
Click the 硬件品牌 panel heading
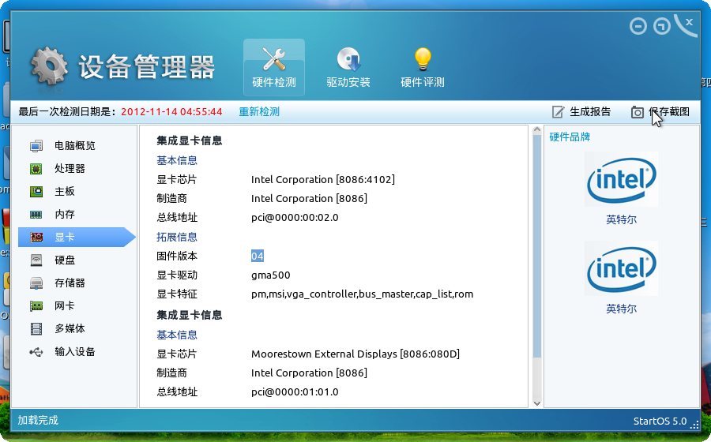click(570, 137)
